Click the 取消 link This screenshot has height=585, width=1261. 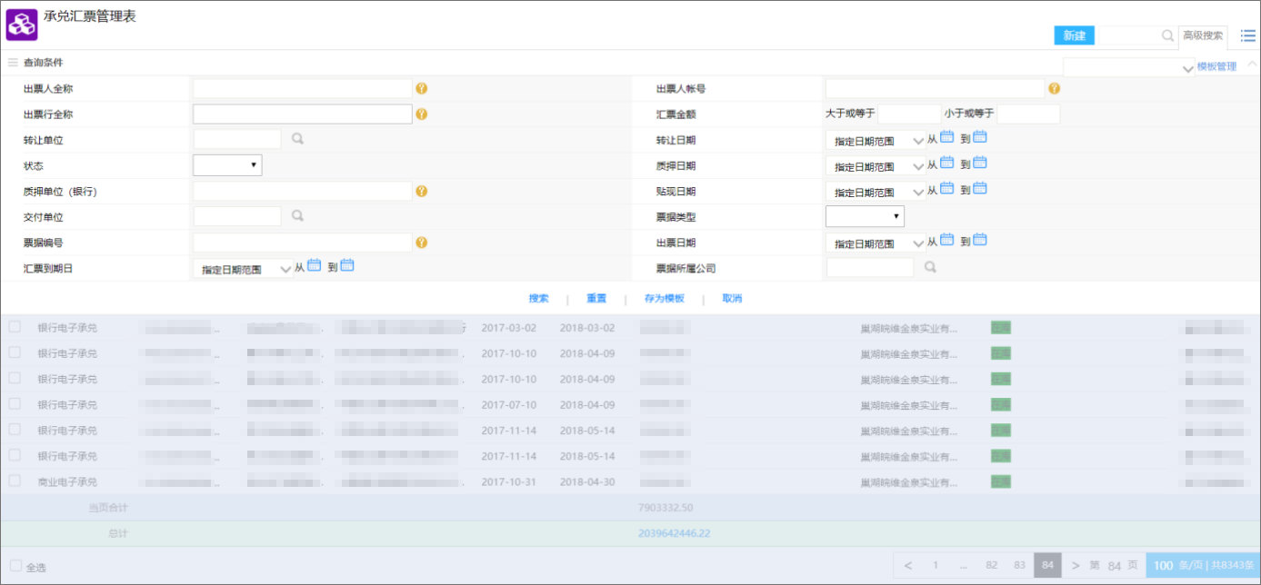point(733,299)
